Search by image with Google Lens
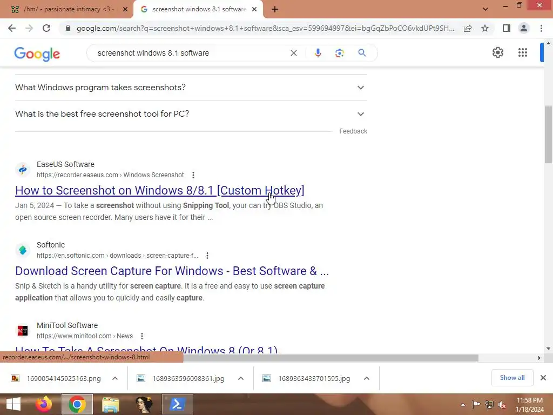 [339, 53]
